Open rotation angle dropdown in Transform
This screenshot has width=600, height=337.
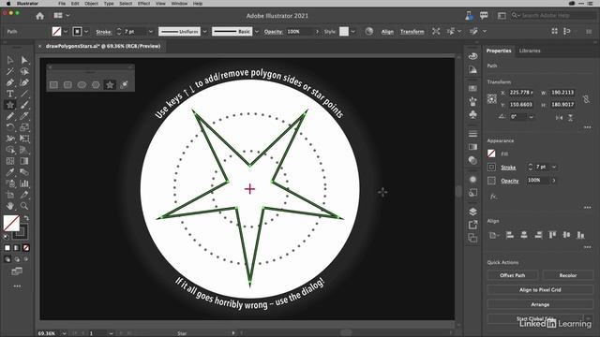pos(532,117)
